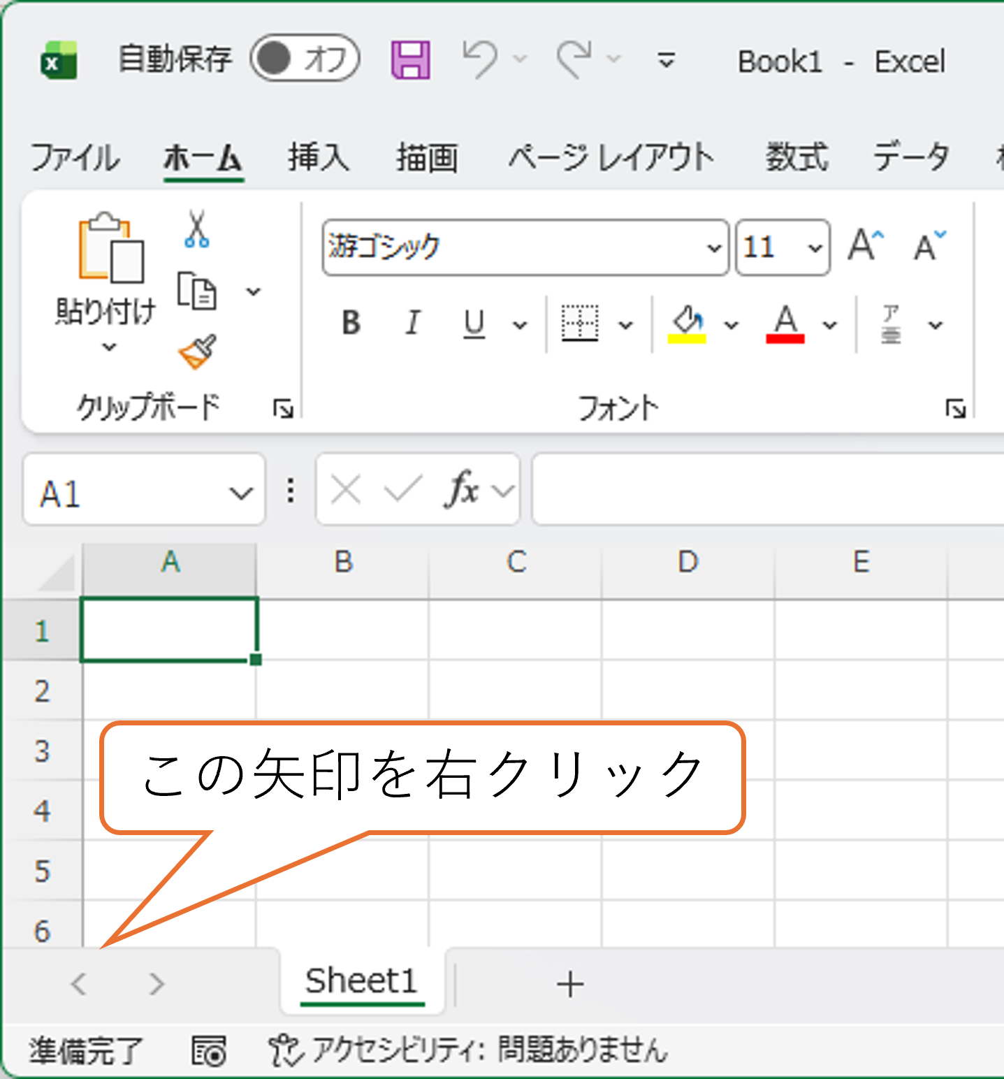The image size is (1004, 1079).
Task: Open the font size dropdown
Action: pyautogui.click(x=814, y=247)
